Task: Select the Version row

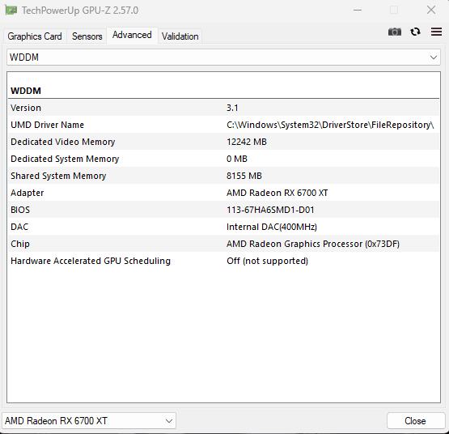Action: (223, 108)
